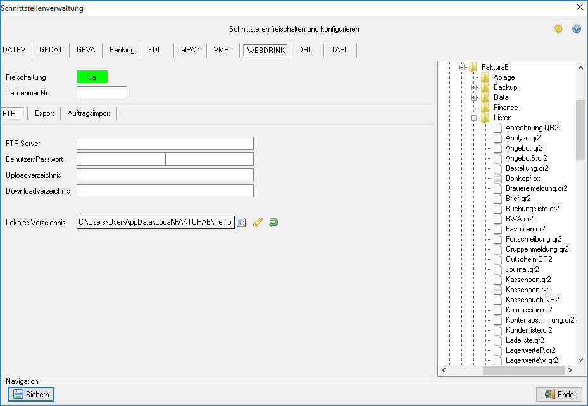Switch to the GEDAT tab
This screenshot has height=406, width=588.
(x=51, y=50)
